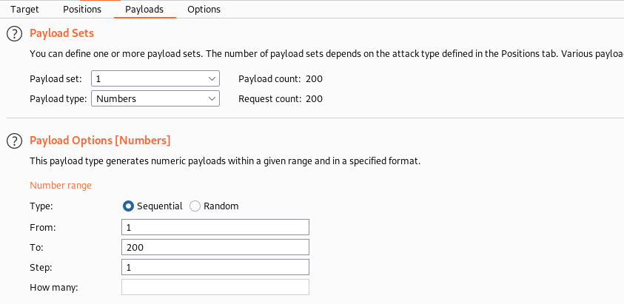Focus the Step input field

(x=215, y=267)
